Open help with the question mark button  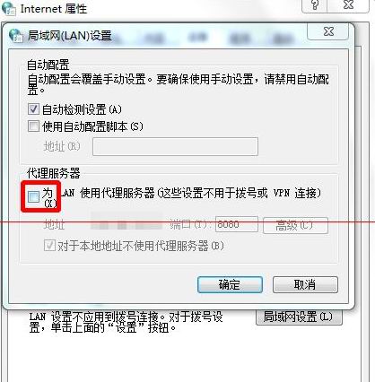pos(315,5)
